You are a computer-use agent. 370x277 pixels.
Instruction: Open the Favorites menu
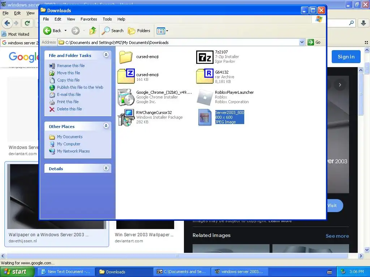[x=89, y=19]
